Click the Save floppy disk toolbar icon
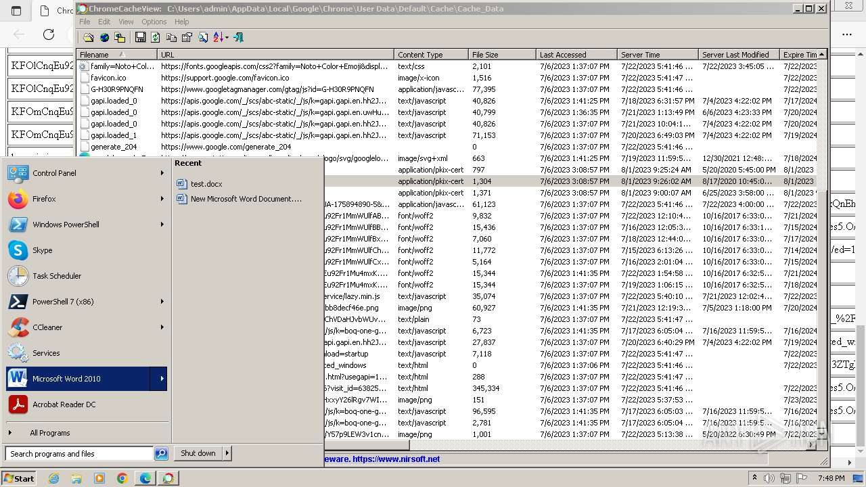This screenshot has width=866, height=487. [140, 37]
